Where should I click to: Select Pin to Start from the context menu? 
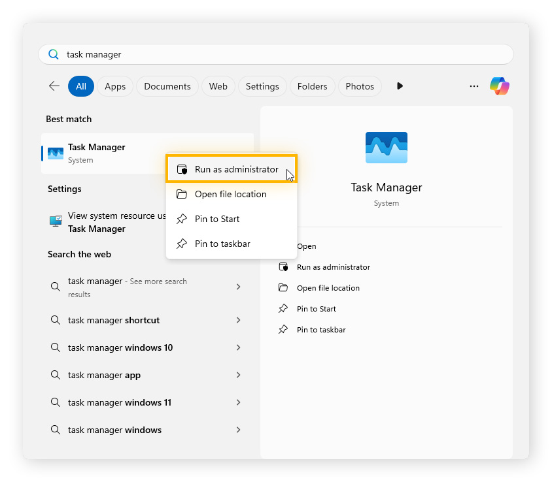(216, 219)
